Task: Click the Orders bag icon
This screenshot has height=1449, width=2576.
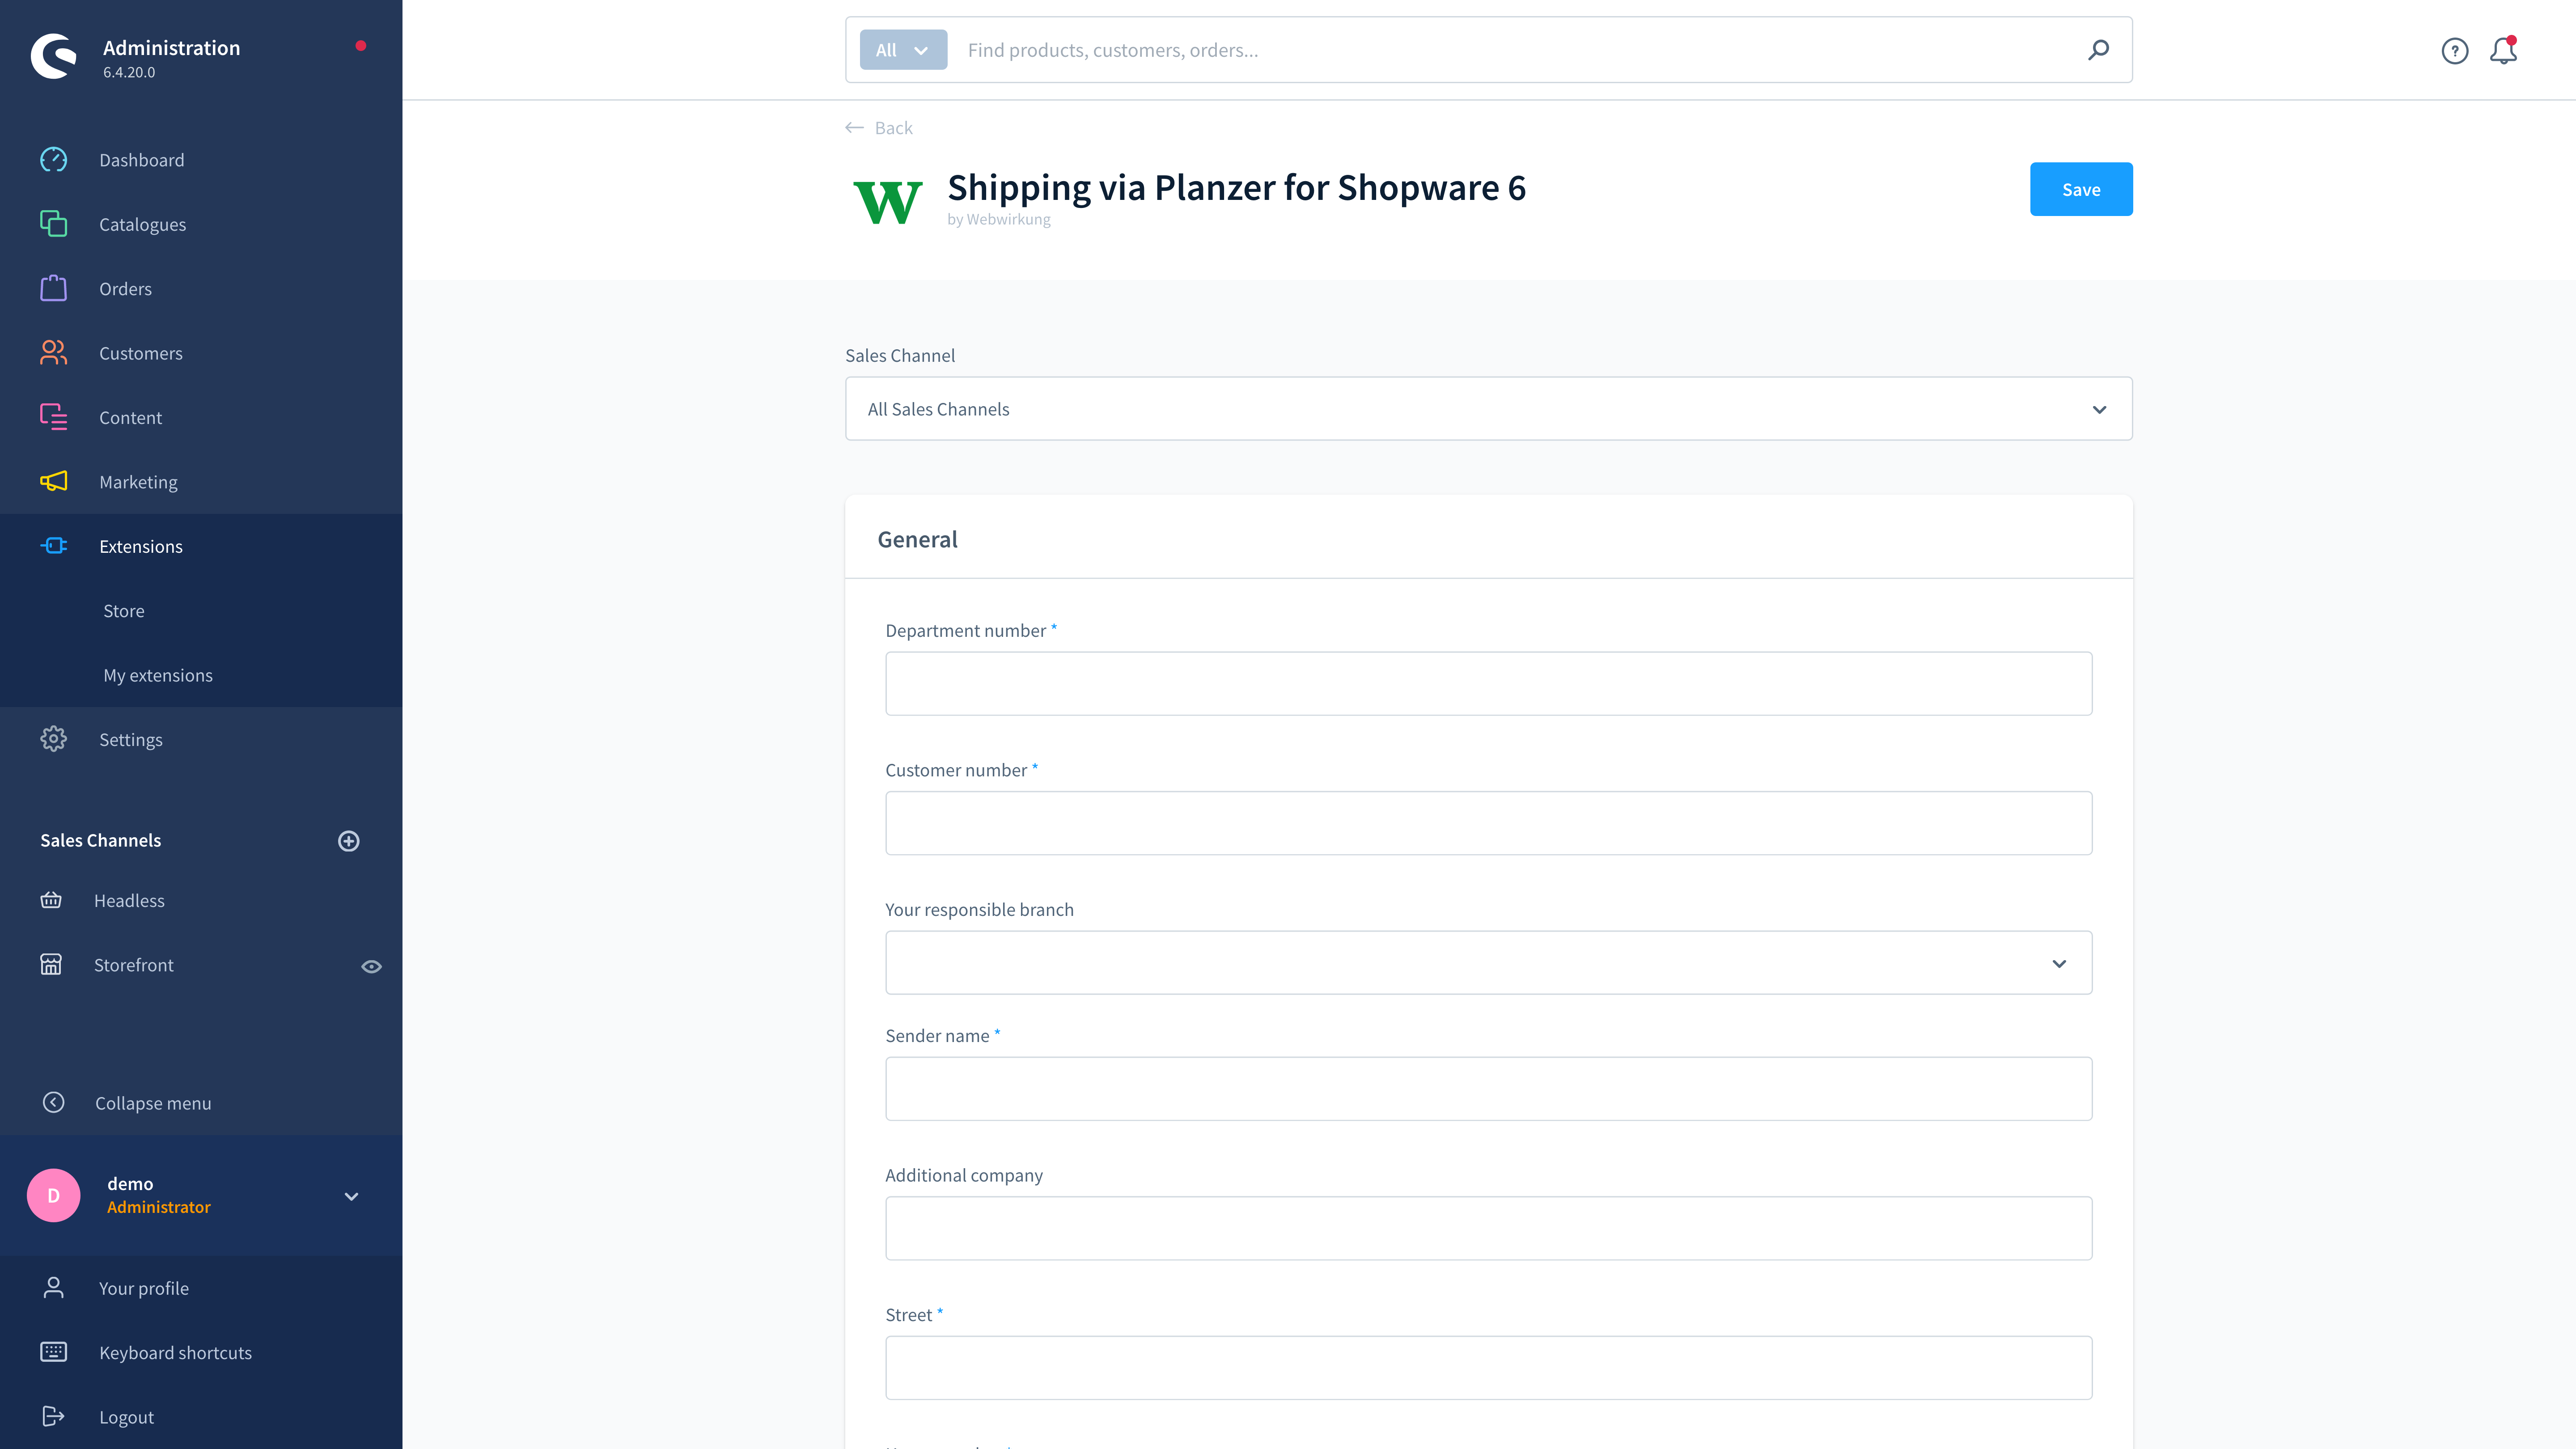Action: pyautogui.click(x=53, y=289)
